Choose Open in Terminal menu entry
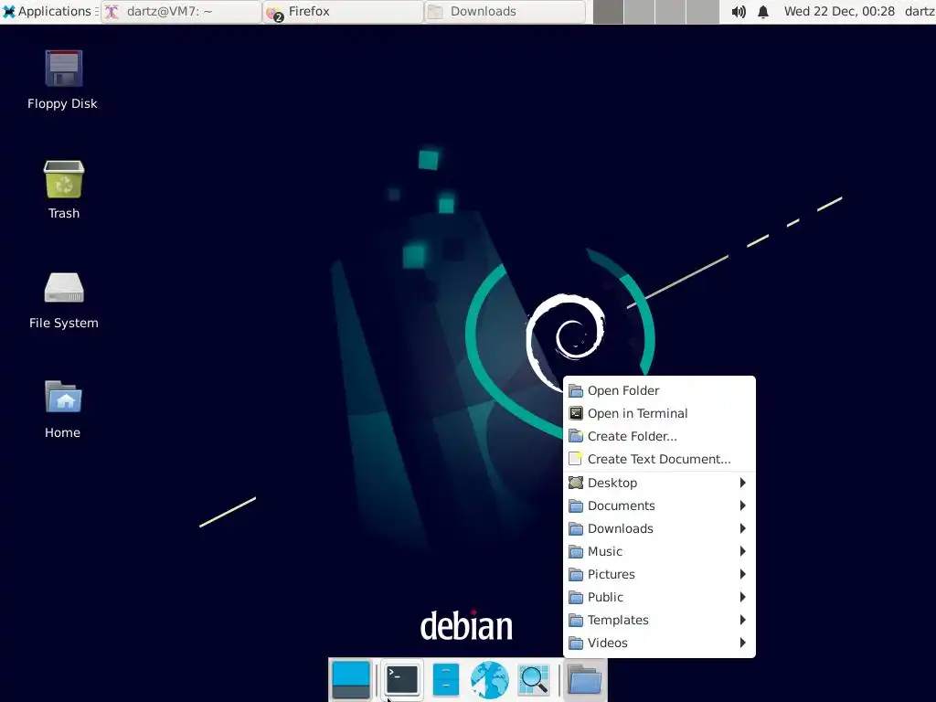Viewport: 936px width, 702px height. [659, 413]
